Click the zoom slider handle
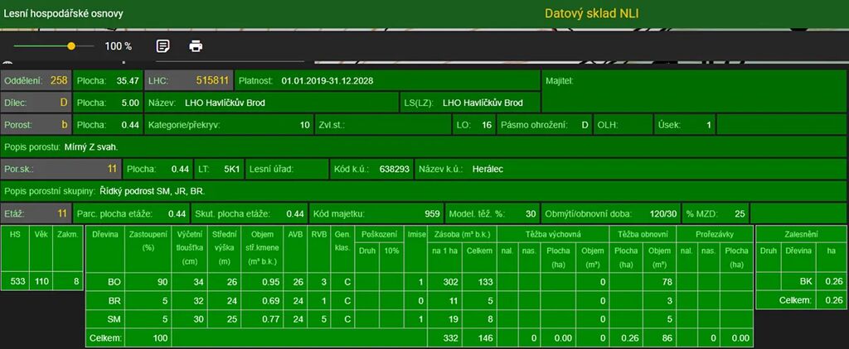 tap(71, 46)
